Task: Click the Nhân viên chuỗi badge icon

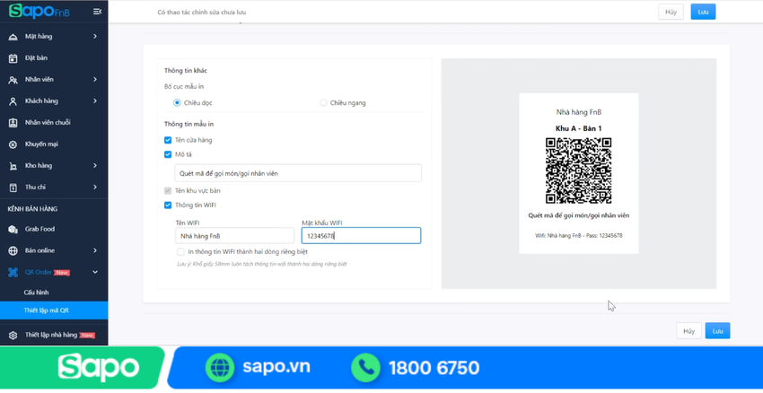Action: coord(13,123)
